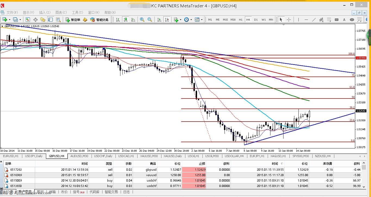Screen dimensions: 371x197
Task: Collapse the GBPUSD,H4 chart title triangle
Action: tap(2, 26)
